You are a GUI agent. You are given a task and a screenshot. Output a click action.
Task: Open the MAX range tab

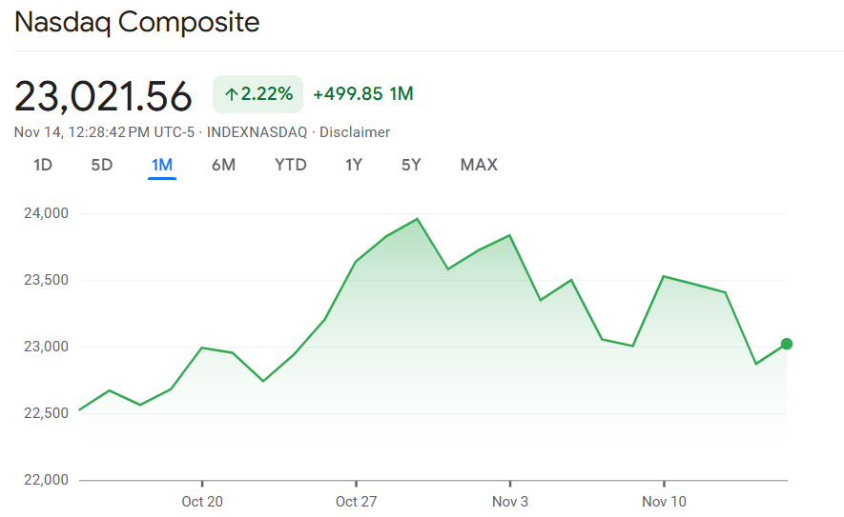tap(479, 165)
